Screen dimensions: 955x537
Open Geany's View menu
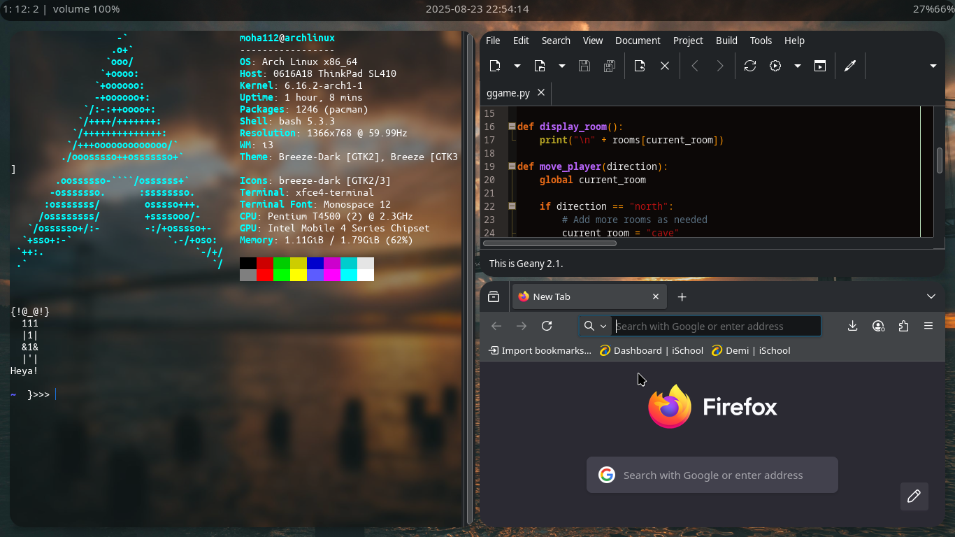point(593,41)
